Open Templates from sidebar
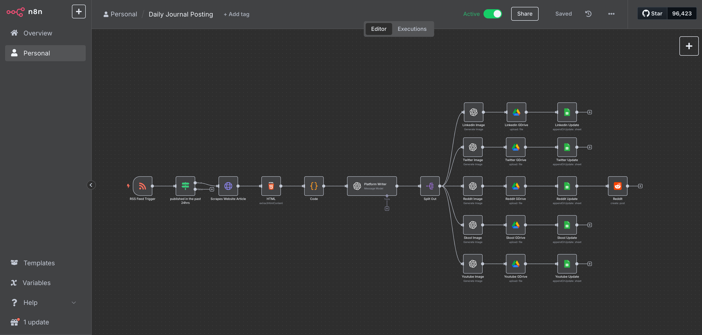 tap(45, 263)
